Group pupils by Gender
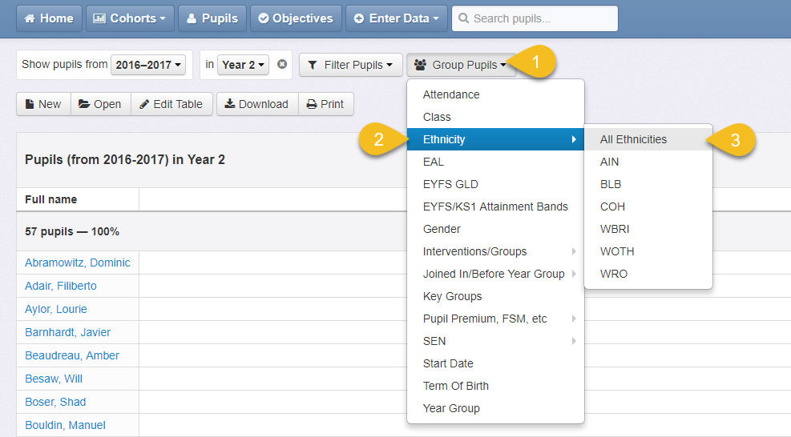This screenshot has height=437, width=791. pyautogui.click(x=495, y=230)
